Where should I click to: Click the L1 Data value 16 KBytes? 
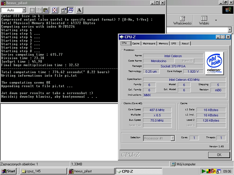pyautogui.click(x=211, y=110)
